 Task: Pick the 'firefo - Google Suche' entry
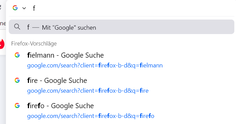point(60,106)
